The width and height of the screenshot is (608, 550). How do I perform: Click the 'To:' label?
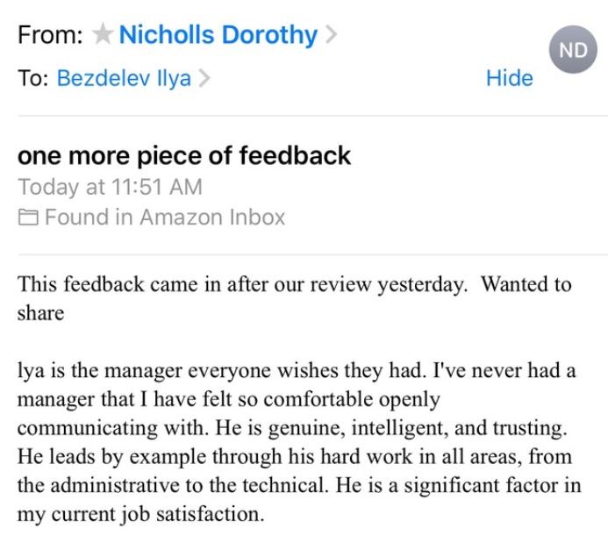32,78
